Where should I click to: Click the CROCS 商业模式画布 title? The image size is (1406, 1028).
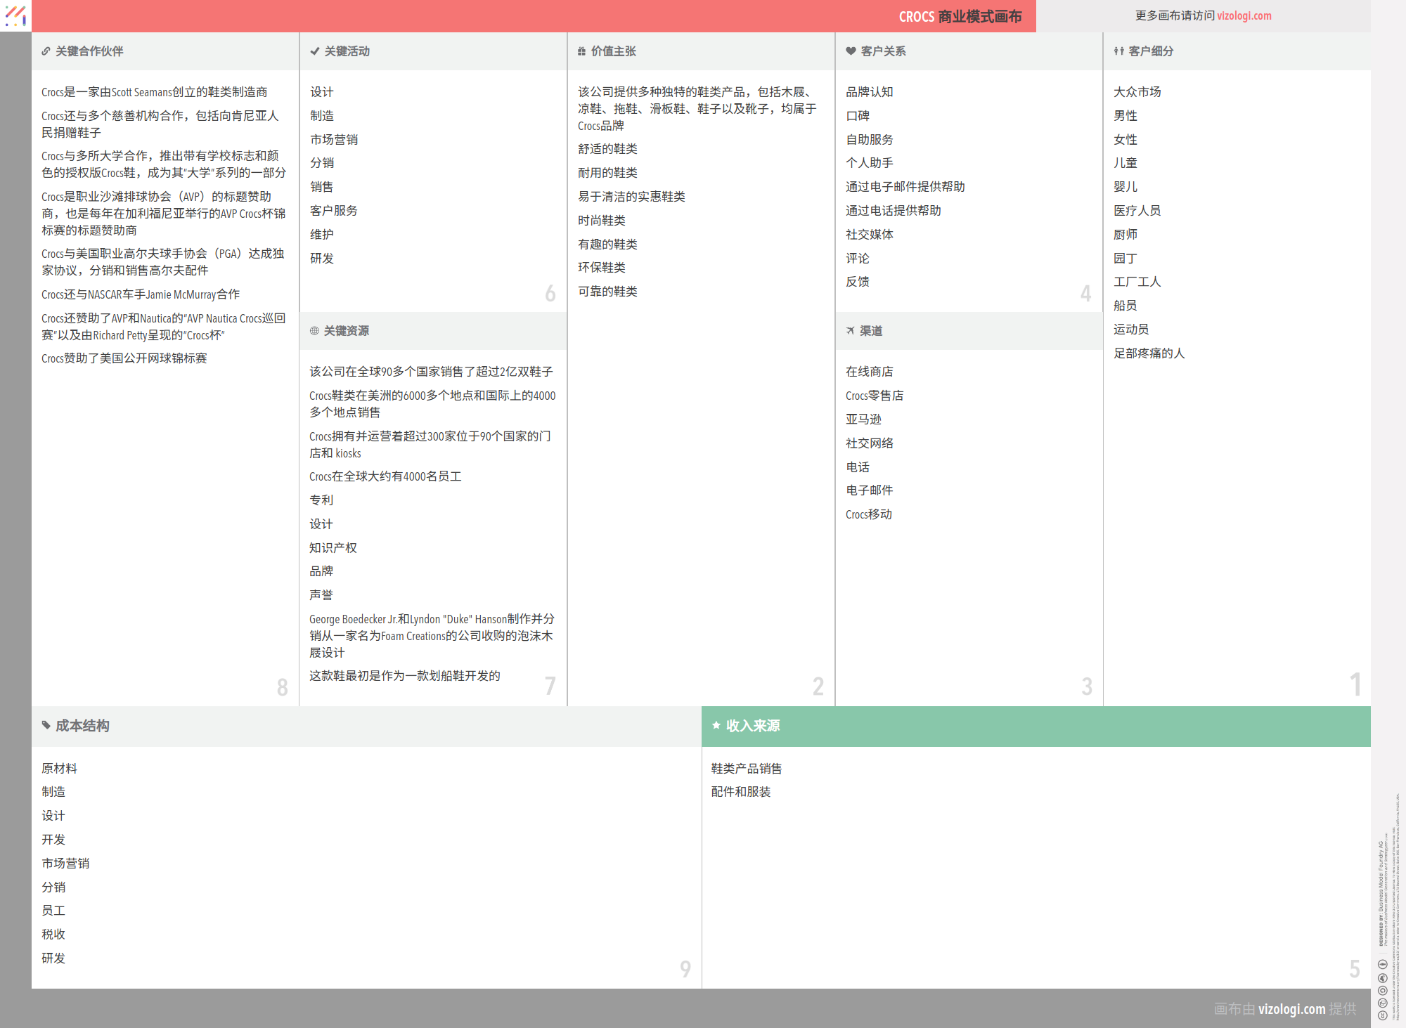pos(960,16)
